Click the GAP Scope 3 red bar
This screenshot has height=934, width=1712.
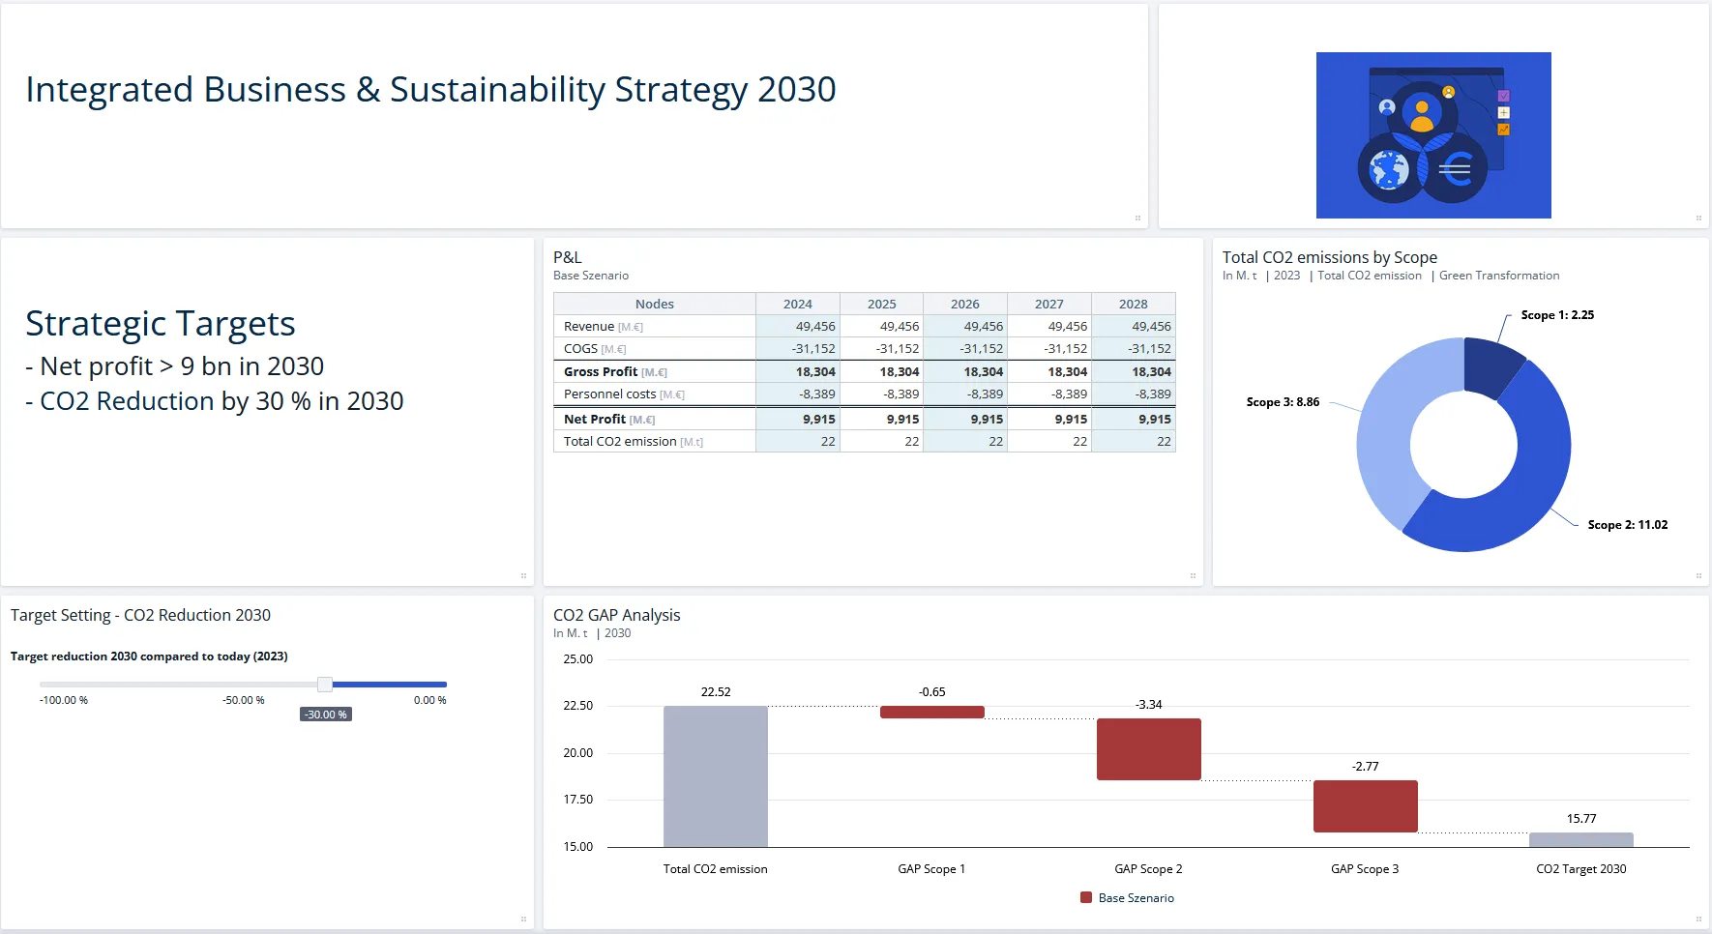point(1366,806)
